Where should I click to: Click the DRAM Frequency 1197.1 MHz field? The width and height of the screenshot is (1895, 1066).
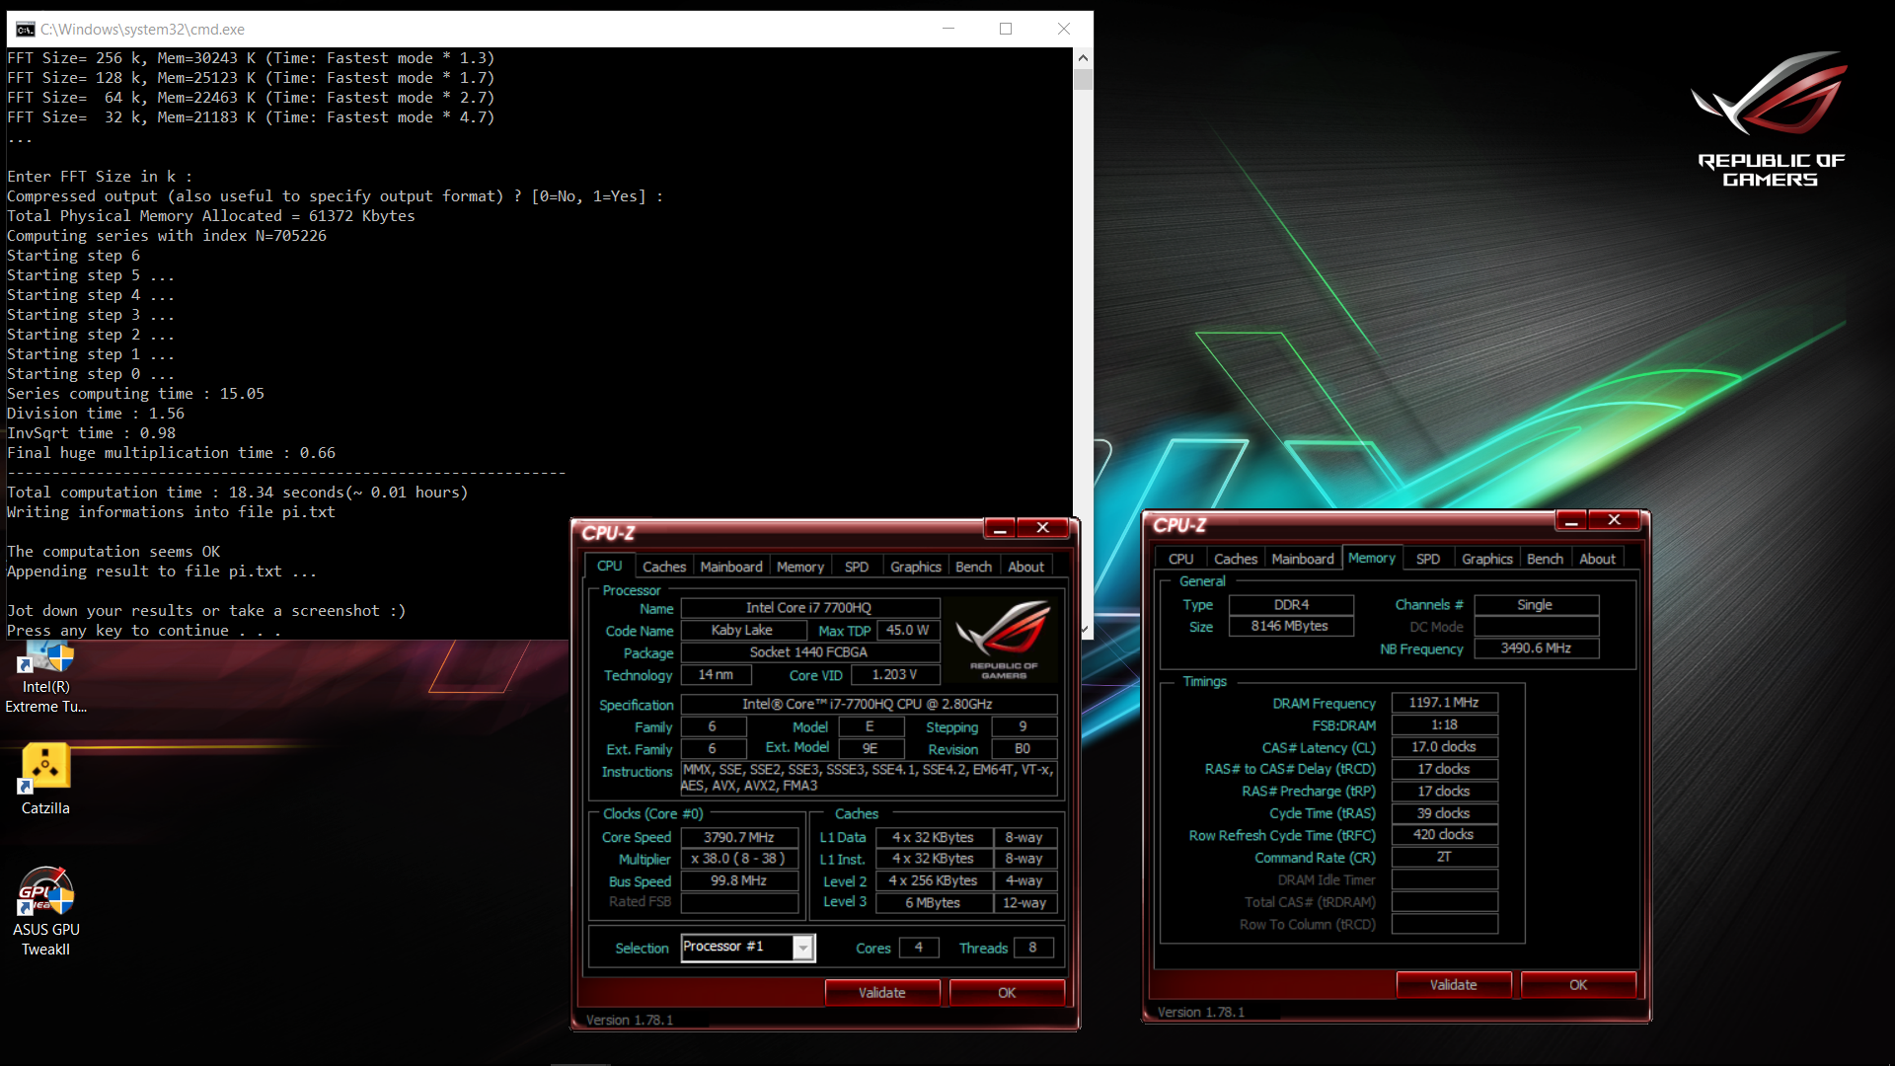tap(1444, 702)
